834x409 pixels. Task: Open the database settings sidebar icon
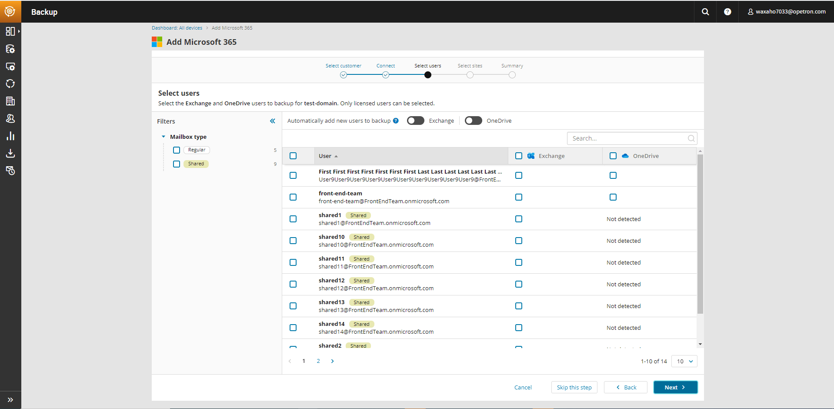(x=10, y=49)
